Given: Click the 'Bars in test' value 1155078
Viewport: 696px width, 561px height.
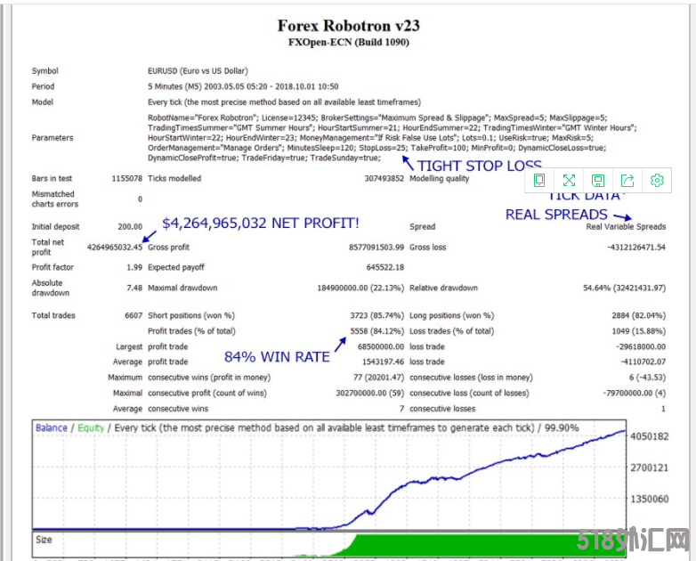Looking at the screenshot, I should 127,179.
